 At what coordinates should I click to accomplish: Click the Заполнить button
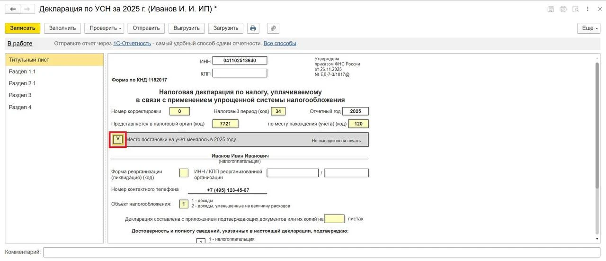[x=62, y=28]
